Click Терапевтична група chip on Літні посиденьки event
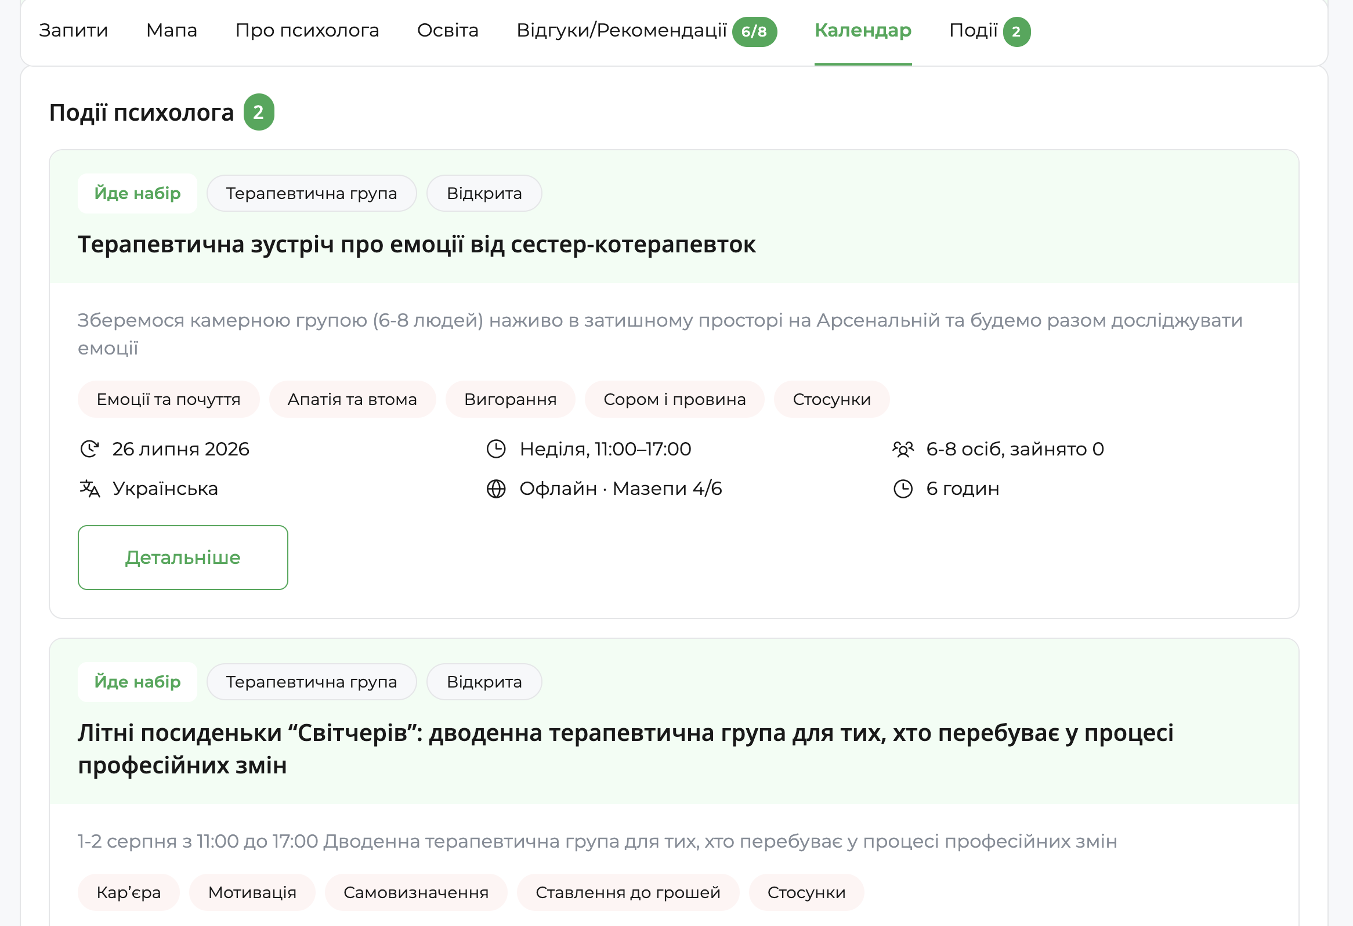Screen dimensions: 1353x926 312,682
